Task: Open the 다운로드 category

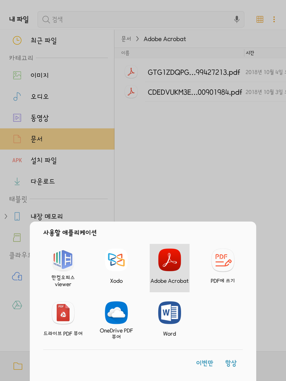Action: pos(57,181)
